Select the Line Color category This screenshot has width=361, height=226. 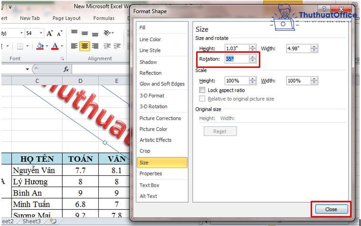coord(162,39)
